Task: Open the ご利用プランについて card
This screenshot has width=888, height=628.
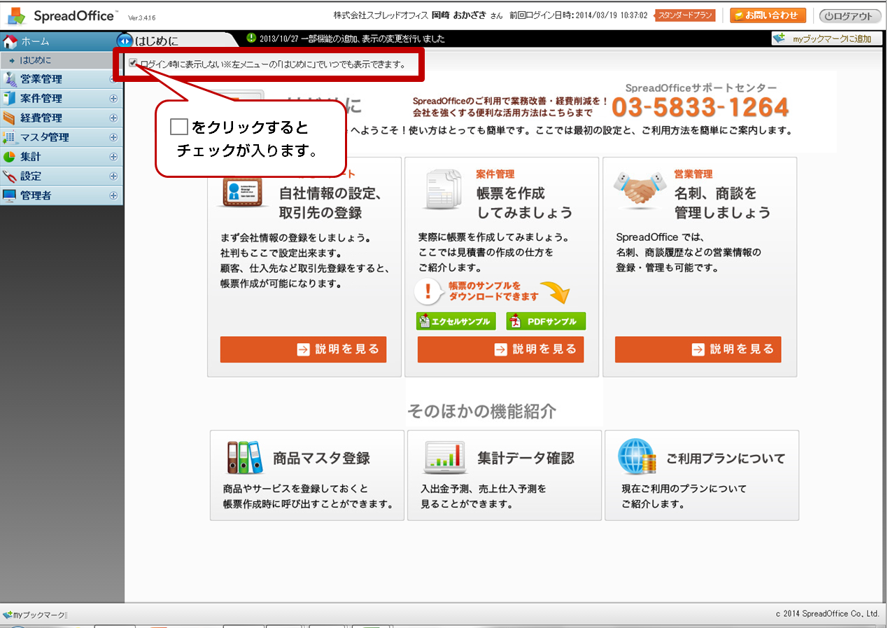Action: [702, 475]
